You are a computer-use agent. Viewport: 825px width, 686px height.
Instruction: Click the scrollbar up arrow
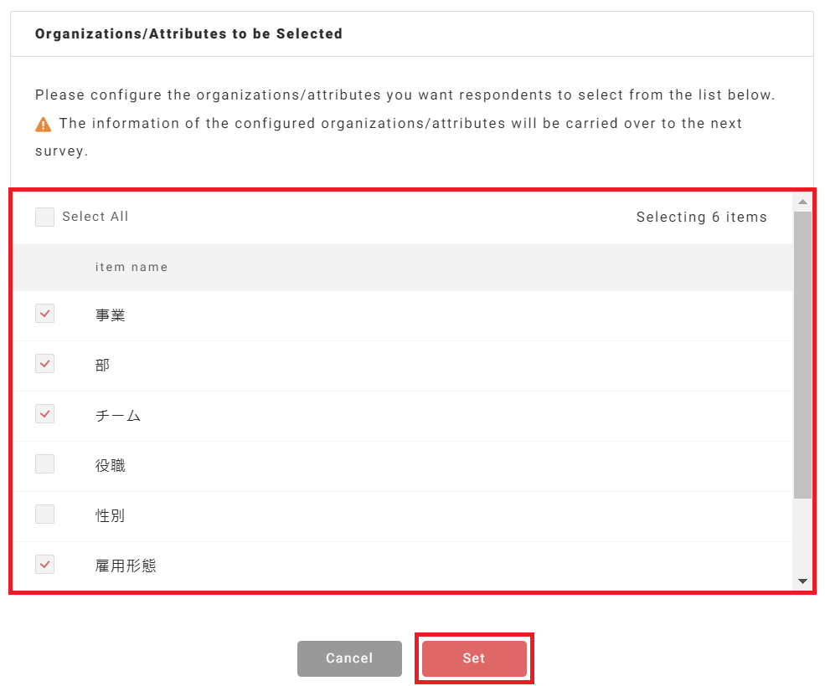[x=802, y=202]
